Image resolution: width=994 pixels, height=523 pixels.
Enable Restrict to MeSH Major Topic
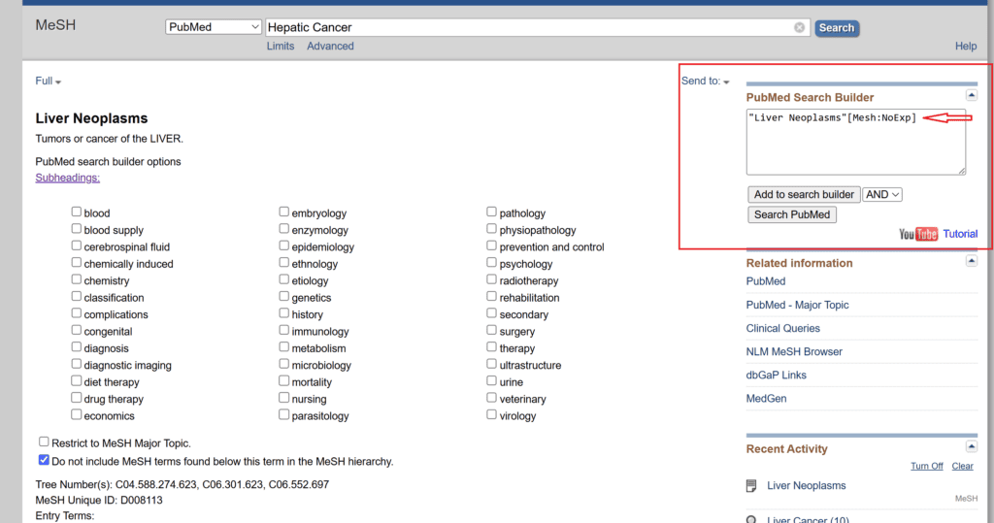click(44, 441)
